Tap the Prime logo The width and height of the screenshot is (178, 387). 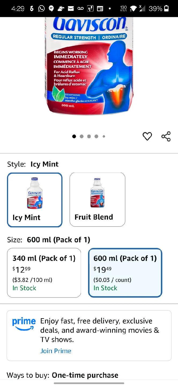[x=24, y=324]
